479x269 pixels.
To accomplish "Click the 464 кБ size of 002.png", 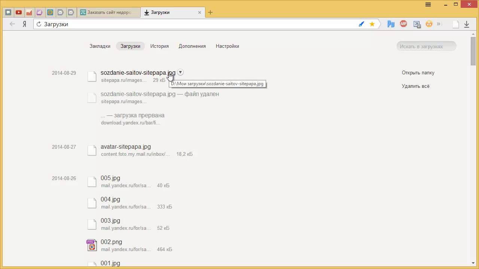I will point(165,250).
